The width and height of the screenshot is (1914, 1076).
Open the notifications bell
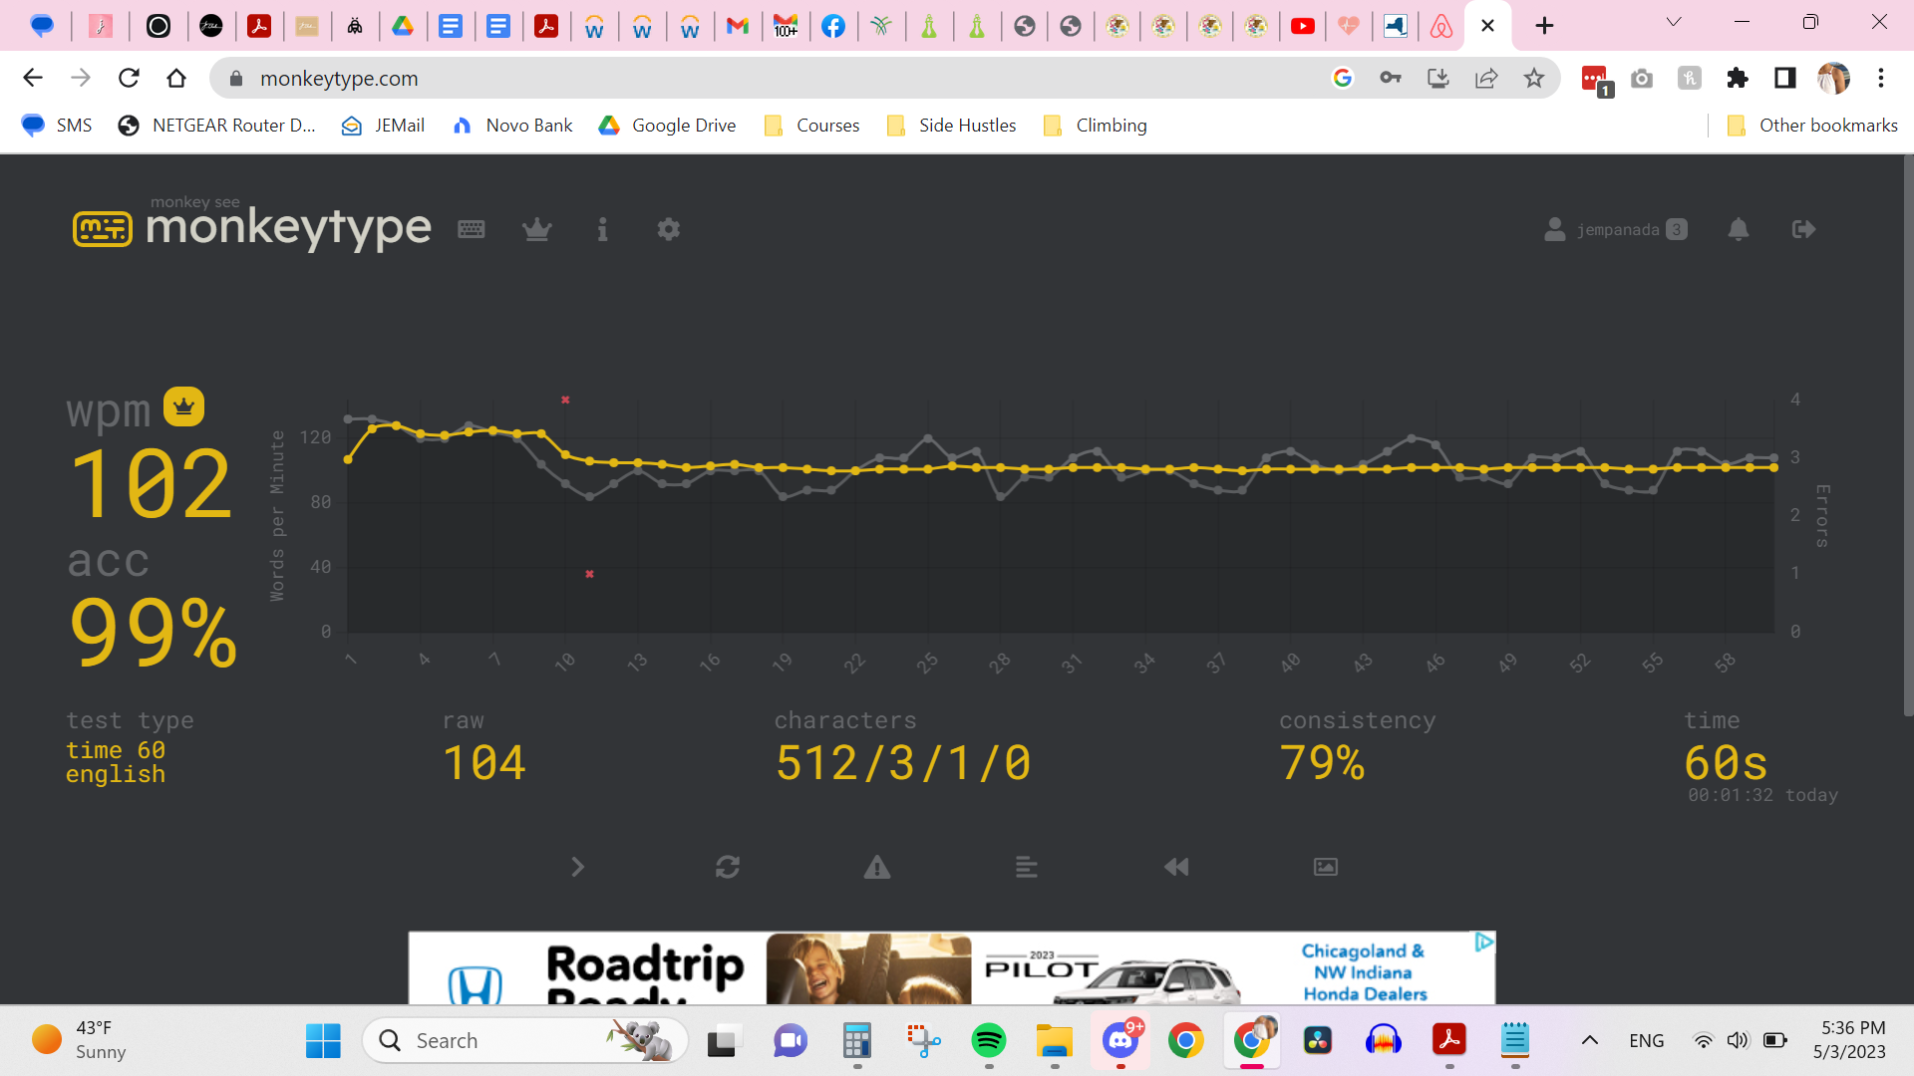[1739, 229]
